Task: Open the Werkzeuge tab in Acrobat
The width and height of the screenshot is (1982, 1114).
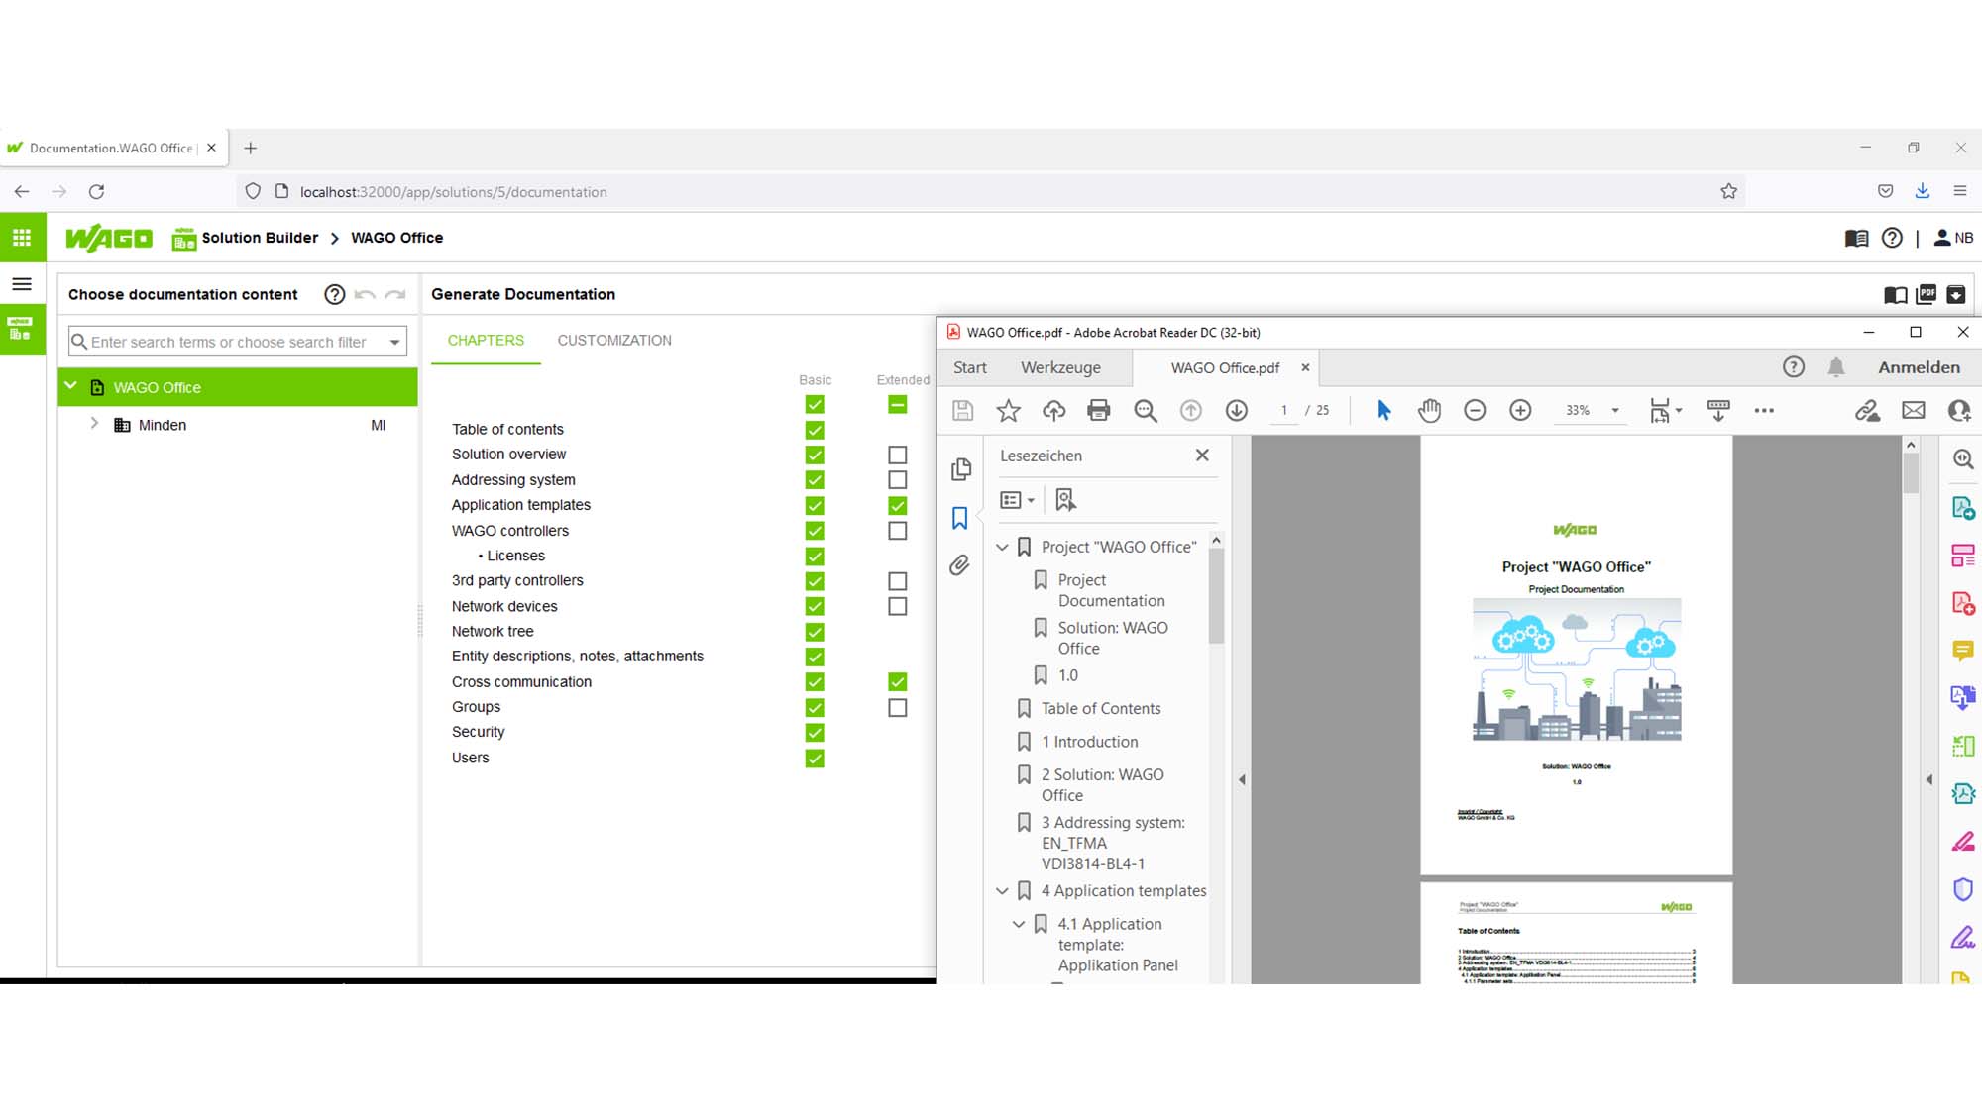Action: tap(1060, 368)
